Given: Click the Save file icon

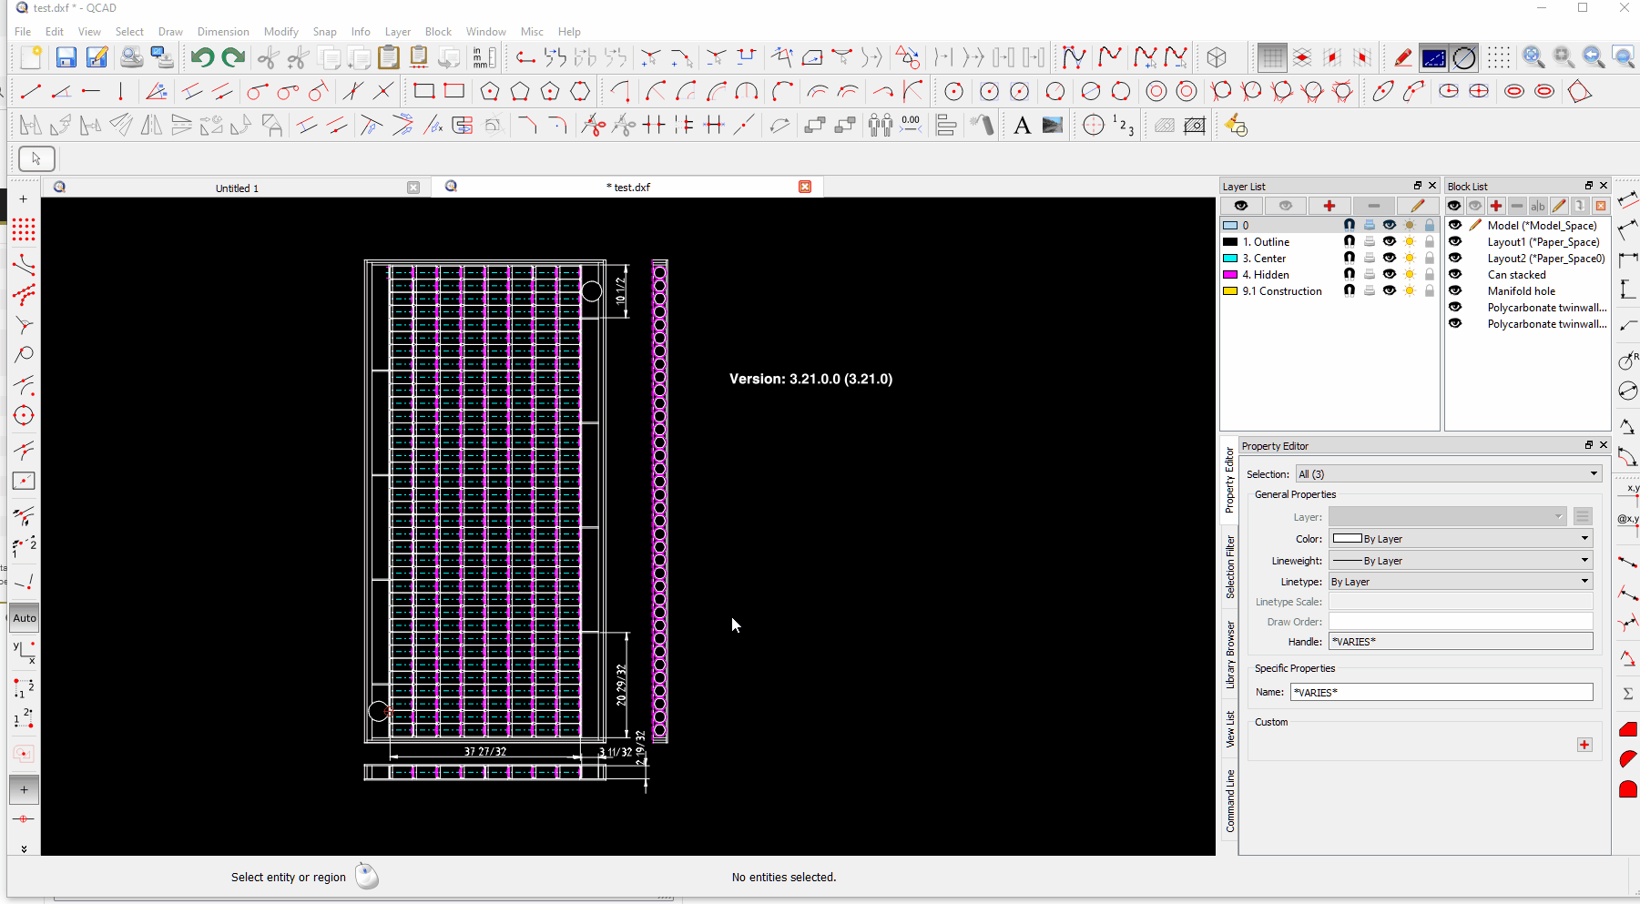Looking at the screenshot, I should click(66, 58).
